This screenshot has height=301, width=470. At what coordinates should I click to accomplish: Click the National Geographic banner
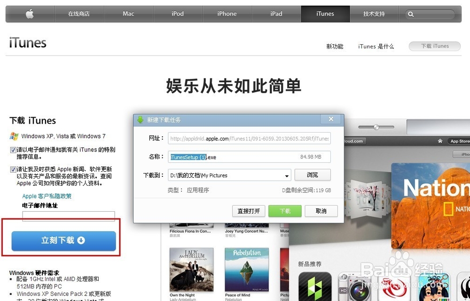pyautogui.click(x=431, y=206)
